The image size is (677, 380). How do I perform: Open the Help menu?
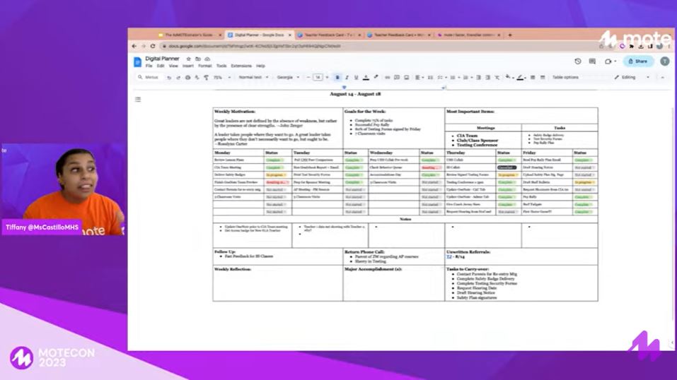point(260,66)
